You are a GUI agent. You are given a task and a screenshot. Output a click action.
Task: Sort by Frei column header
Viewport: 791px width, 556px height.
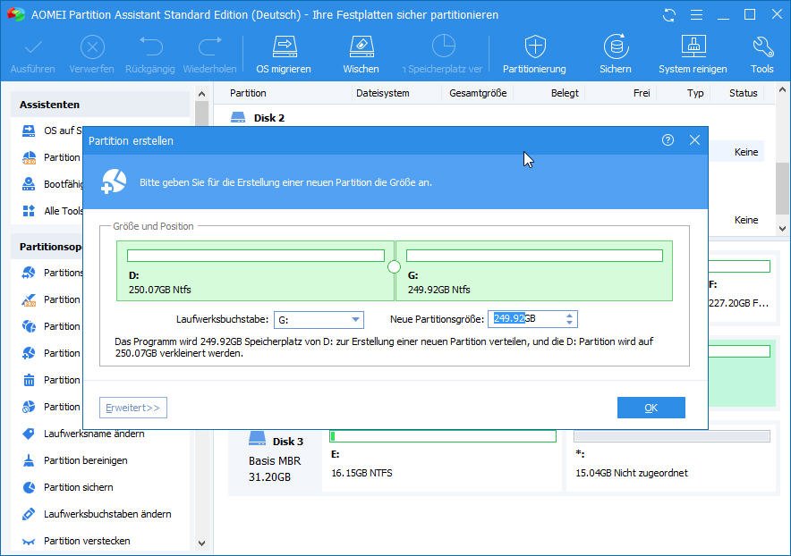point(642,93)
